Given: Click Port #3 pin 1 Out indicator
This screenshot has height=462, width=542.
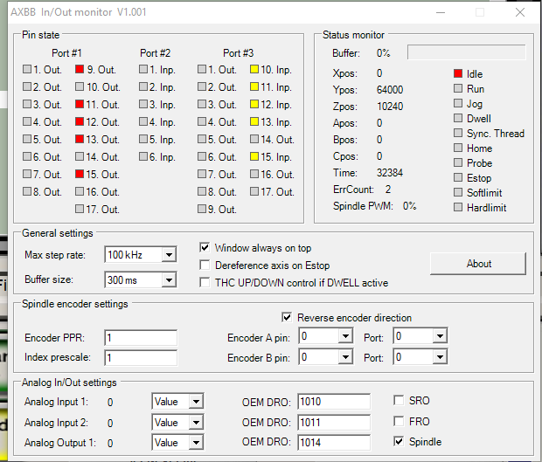Looking at the screenshot, I should tap(202, 69).
